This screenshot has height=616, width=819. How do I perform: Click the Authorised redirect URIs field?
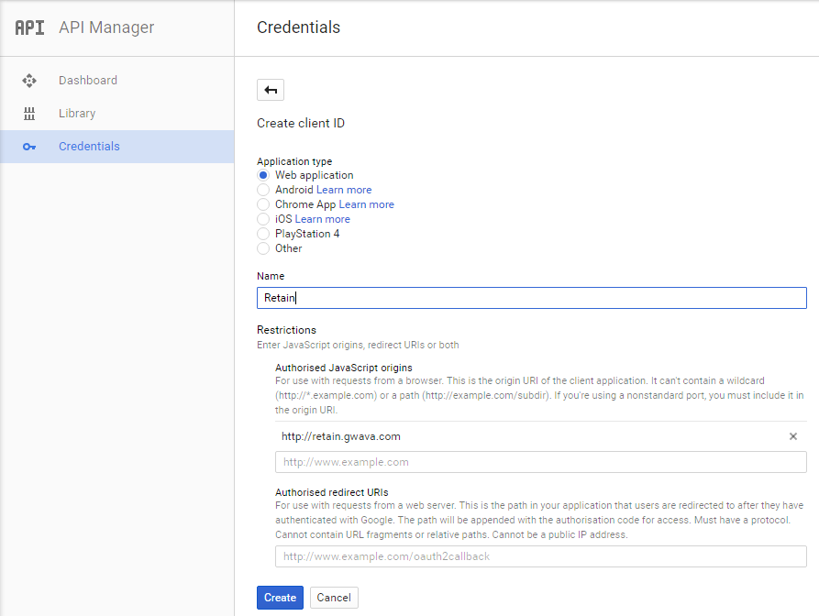539,556
